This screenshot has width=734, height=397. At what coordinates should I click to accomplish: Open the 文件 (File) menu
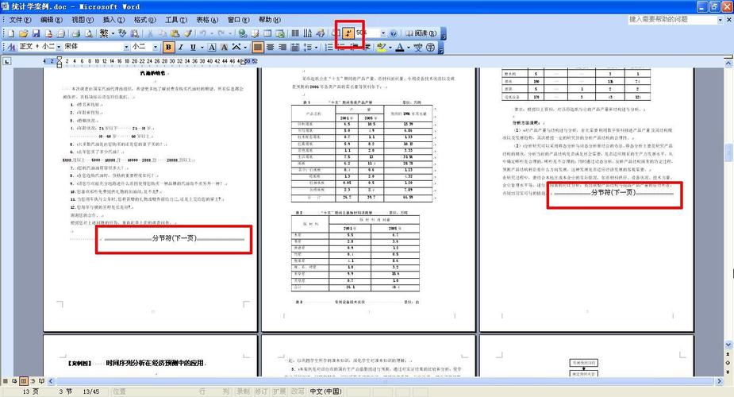click(x=20, y=20)
